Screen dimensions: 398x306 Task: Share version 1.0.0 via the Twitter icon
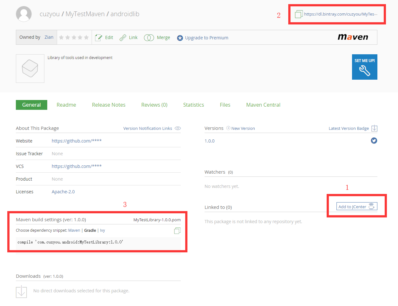[374, 141]
